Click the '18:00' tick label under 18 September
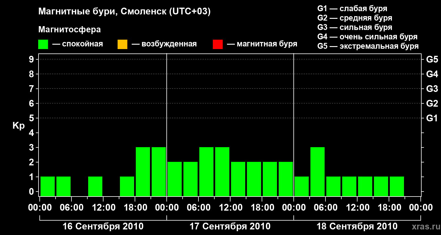 pos(389,208)
